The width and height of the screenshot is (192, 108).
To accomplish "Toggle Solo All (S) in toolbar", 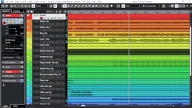I will click(x=15, y=6).
